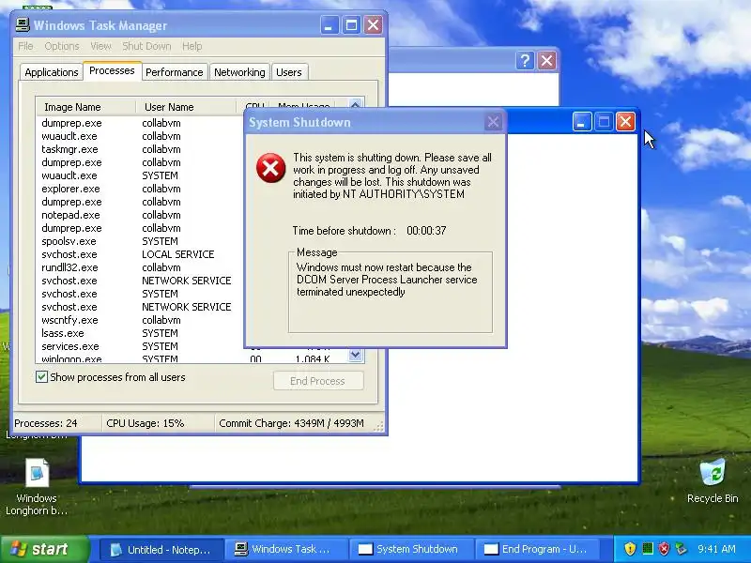
Task: Select the spoolsv.exe process row
Action: point(142,241)
